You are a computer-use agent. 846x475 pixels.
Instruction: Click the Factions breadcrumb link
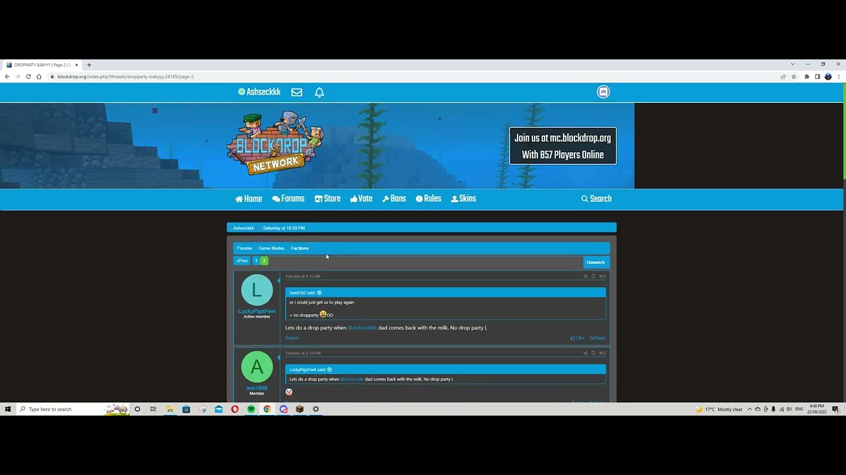coord(299,248)
